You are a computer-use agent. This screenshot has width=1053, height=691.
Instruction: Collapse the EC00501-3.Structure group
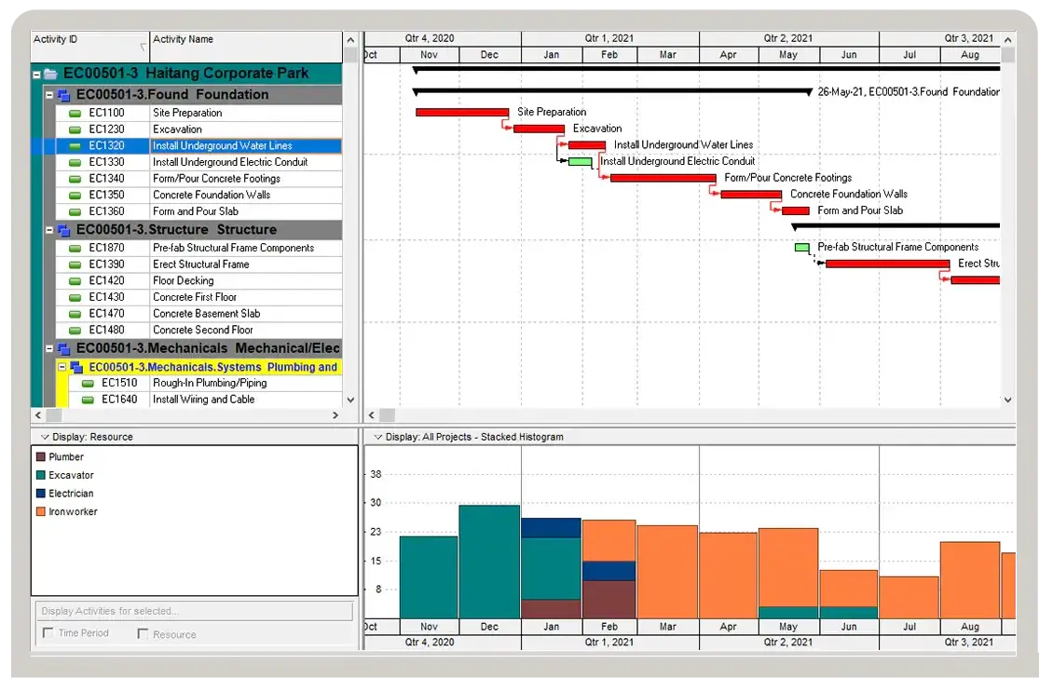49,231
